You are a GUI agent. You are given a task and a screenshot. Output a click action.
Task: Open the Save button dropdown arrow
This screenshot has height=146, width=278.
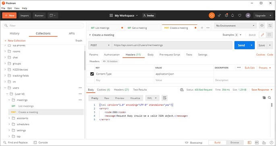pos(270,45)
